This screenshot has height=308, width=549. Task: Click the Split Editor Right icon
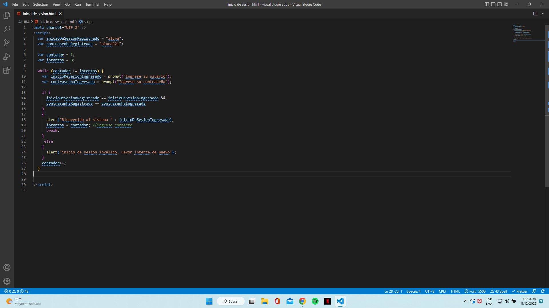tap(535, 14)
